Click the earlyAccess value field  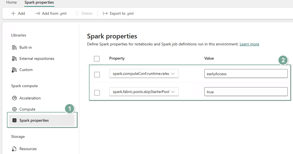[246, 74]
